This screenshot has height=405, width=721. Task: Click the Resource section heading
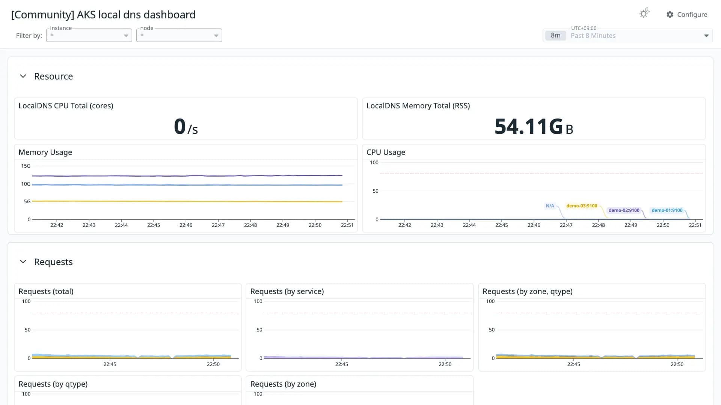point(53,76)
